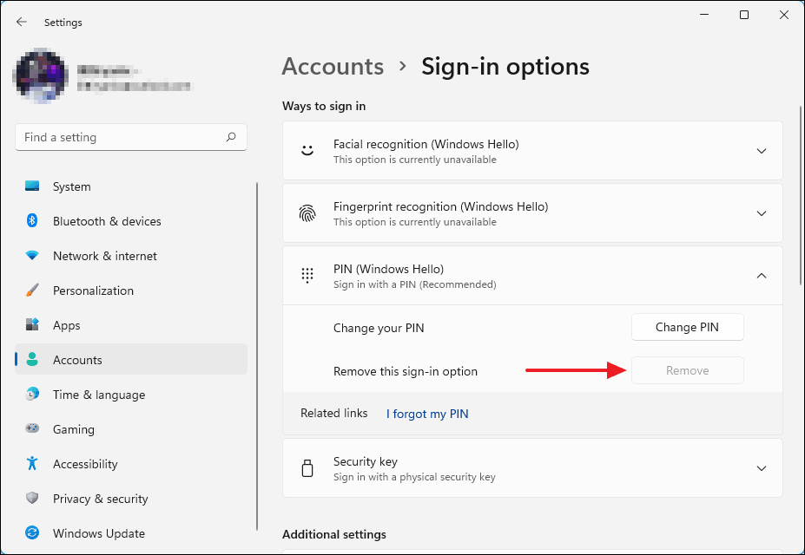Navigate to Accounts breadcrumb
The image size is (805, 555).
click(x=333, y=67)
